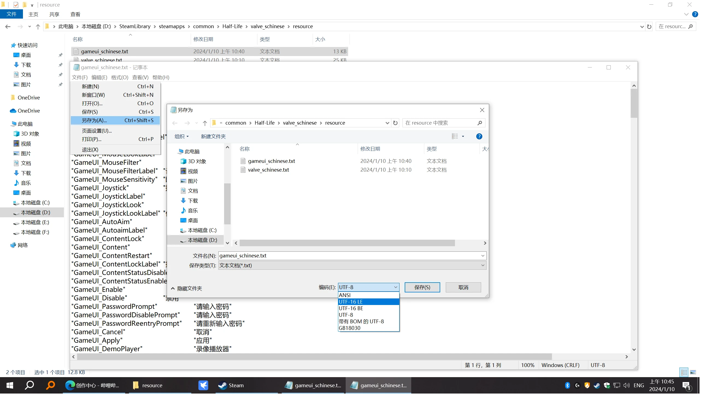Click the 取消 button in Save As
The width and height of the screenshot is (708, 402).
(x=463, y=287)
